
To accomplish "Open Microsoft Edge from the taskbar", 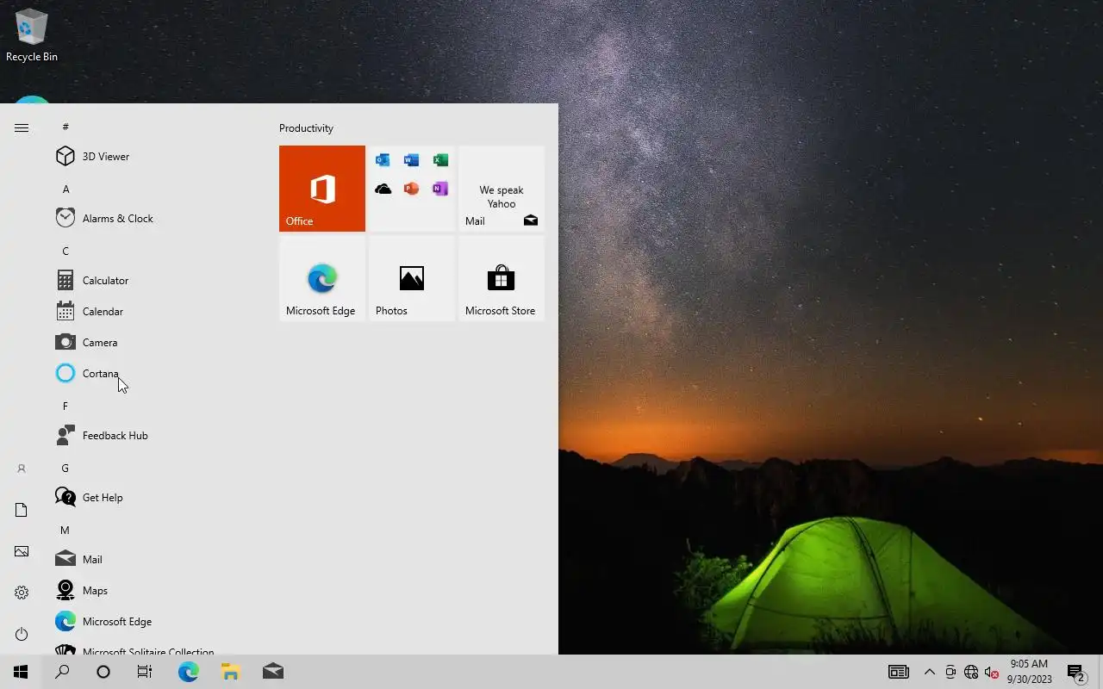I will click(188, 672).
